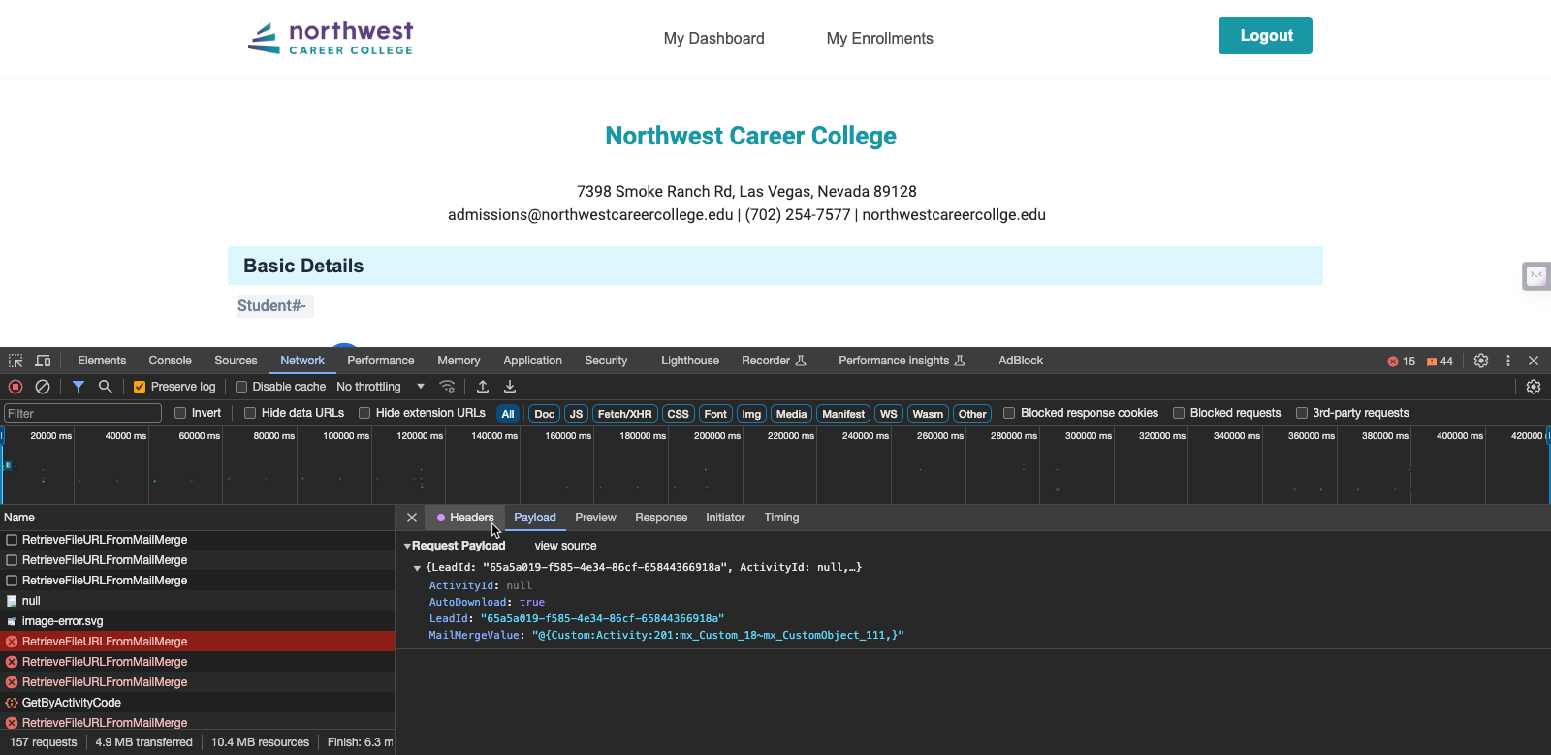Image resolution: width=1551 pixels, height=755 pixels.
Task: Toggle the network filter funnel icon
Action: coord(79,387)
